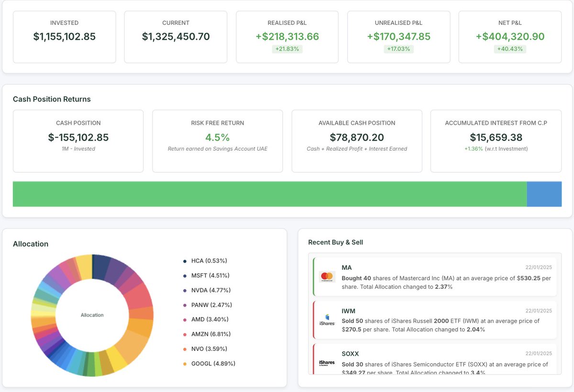Click the +40.43% net P&L badge
This screenshot has width=574, height=392.
pyautogui.click(x=510, y=49)
